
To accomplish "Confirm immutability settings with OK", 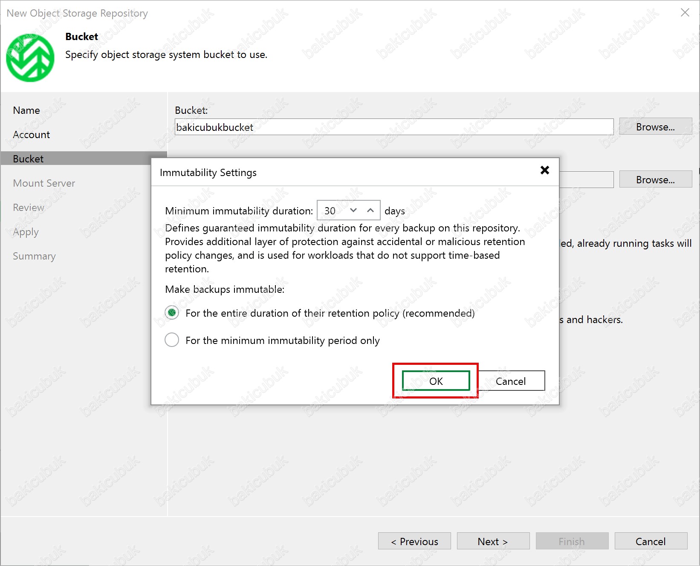I will [436, 381].
